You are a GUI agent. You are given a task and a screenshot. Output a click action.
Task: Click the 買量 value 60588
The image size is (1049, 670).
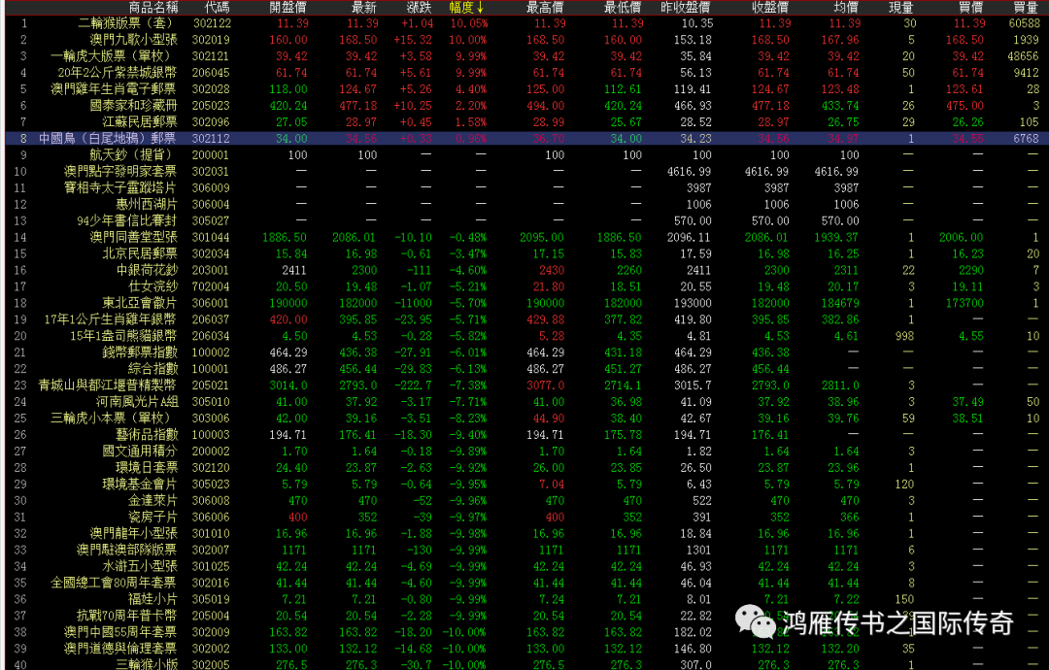point(1024,23)
